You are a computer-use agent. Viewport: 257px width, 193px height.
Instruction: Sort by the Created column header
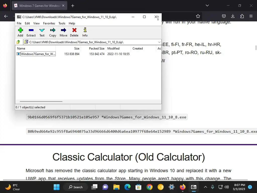point(143,49)
